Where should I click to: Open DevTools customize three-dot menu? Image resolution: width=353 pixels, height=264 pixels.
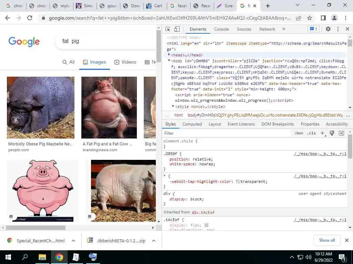point(338,29)
